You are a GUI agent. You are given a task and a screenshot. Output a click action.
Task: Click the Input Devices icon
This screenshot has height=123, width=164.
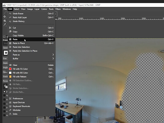[10, 102]
